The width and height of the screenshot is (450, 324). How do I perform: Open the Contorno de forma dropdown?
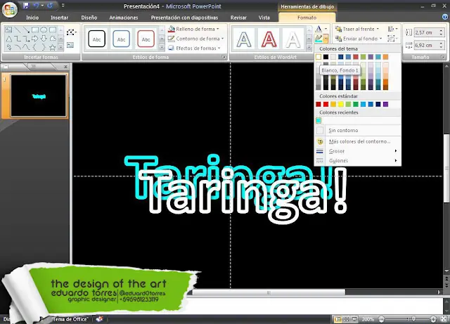(x=196, y=39)
